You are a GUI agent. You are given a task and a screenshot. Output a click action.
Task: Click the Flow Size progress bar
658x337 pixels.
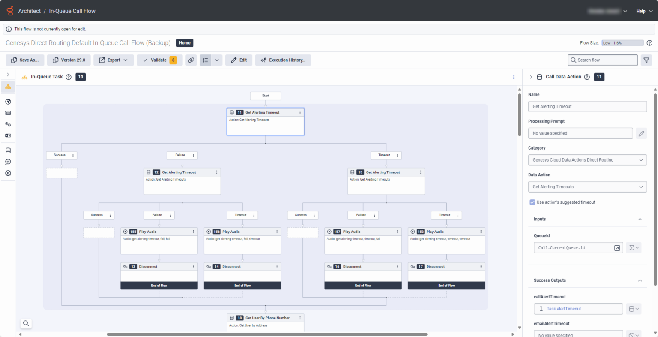coord(622,43)
